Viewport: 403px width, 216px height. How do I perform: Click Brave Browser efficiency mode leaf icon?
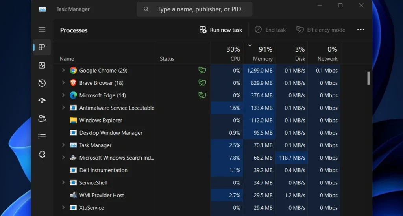click(x=202, y=83)
